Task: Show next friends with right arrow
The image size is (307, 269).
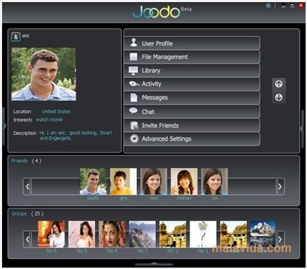Action: point(279,186)
